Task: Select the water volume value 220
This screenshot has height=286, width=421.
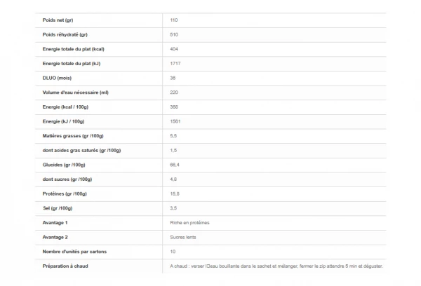Action: (x=174, y=92)
